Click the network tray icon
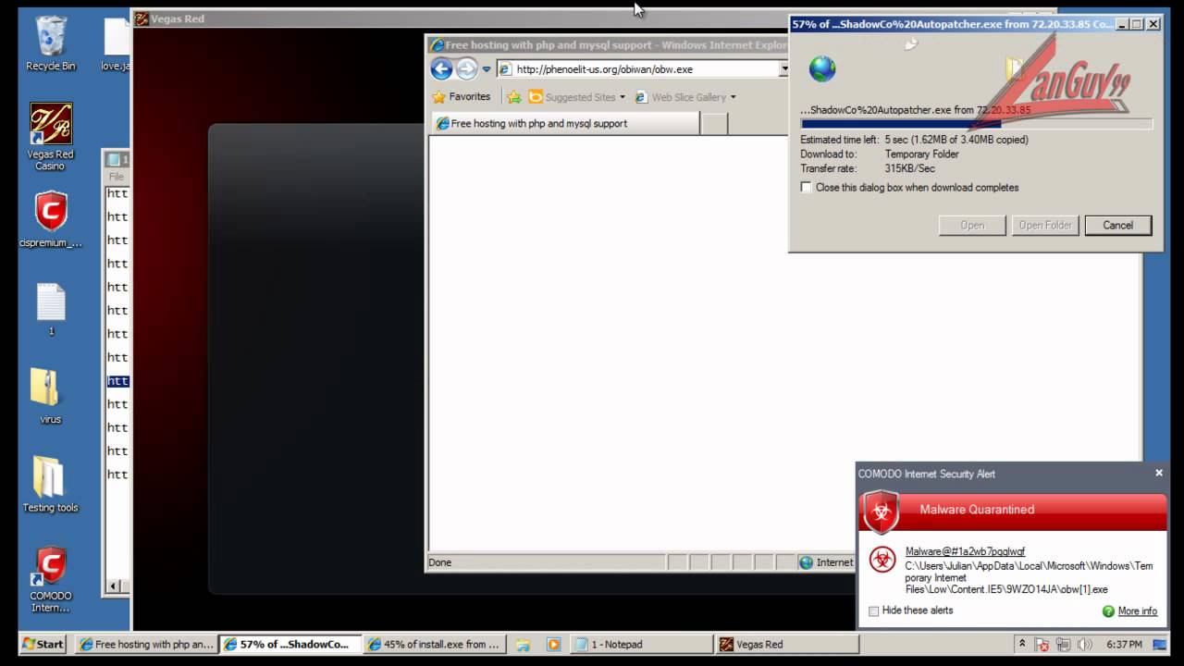 tap(1064, 645)
